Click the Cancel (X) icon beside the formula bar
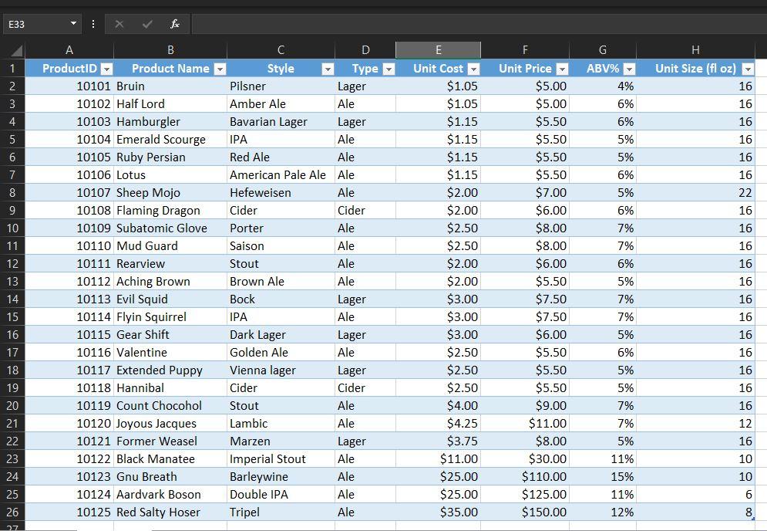Screen dimensions: 767x531 pyautogui.click(x=119, y=24)
